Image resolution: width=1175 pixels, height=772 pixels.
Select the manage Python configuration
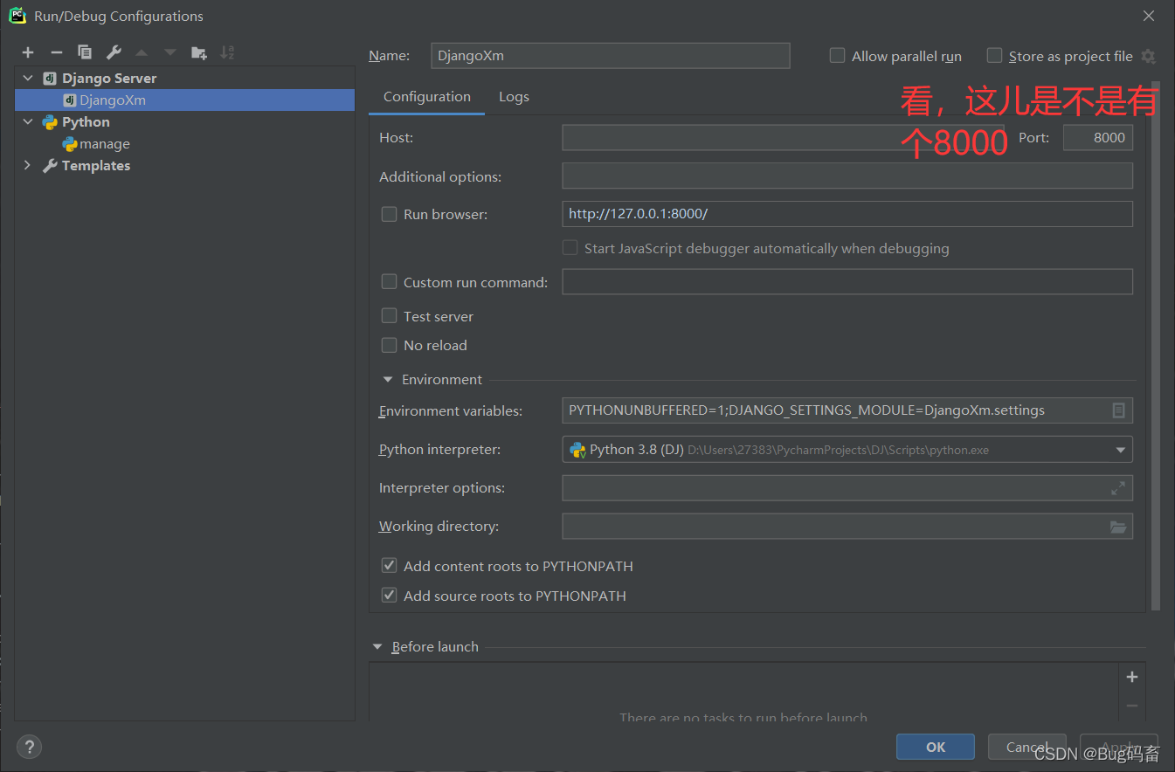click(185, 144)
